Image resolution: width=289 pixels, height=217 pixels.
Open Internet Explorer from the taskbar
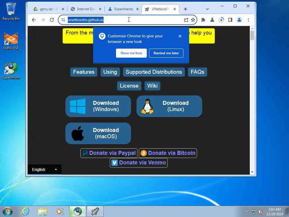coord(25,211)
